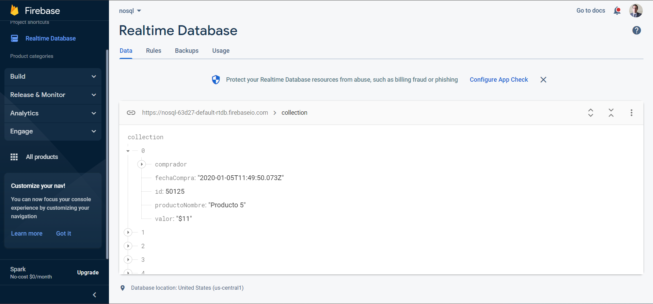The width and height of the screenshot is (653, 304).
Task: Switch to the Rules tab
Action: click(154, 51)
